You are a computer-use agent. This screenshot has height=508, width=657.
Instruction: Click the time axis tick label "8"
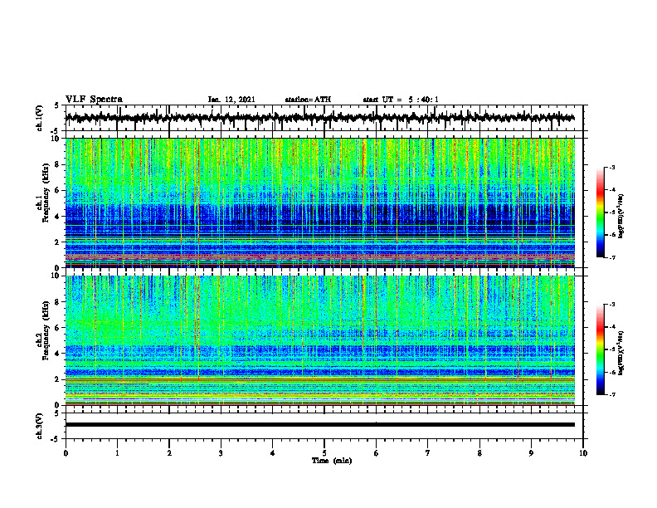coord(479,453)
